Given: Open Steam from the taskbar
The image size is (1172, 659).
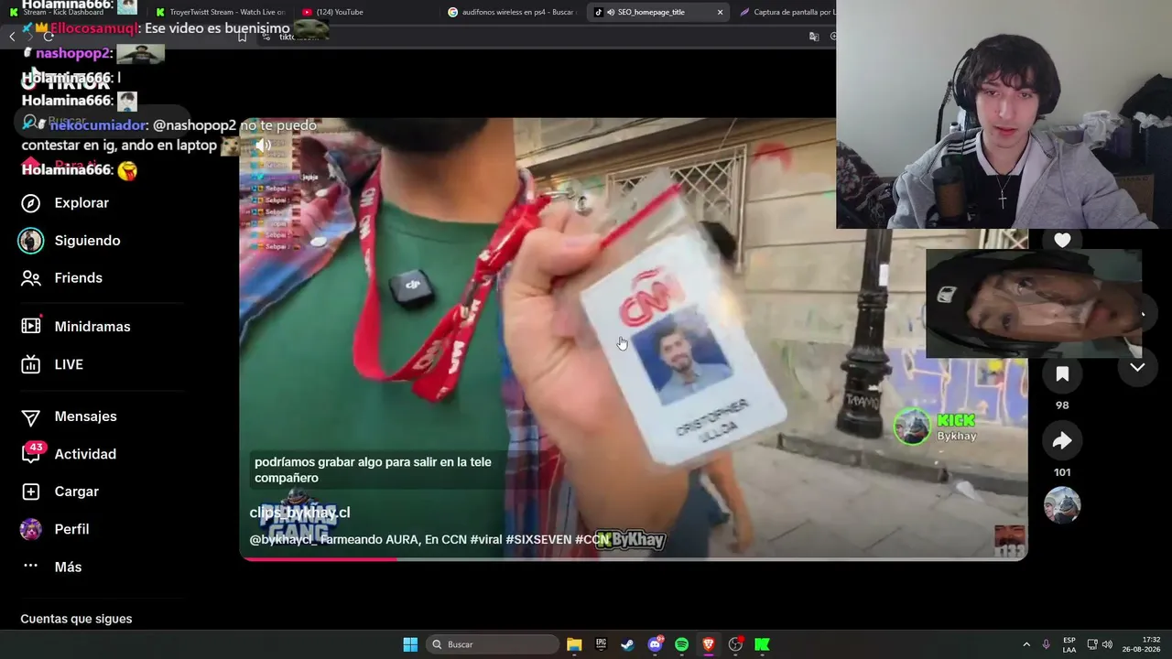Looking at the screenshot, I should click(x=627, y=644).
